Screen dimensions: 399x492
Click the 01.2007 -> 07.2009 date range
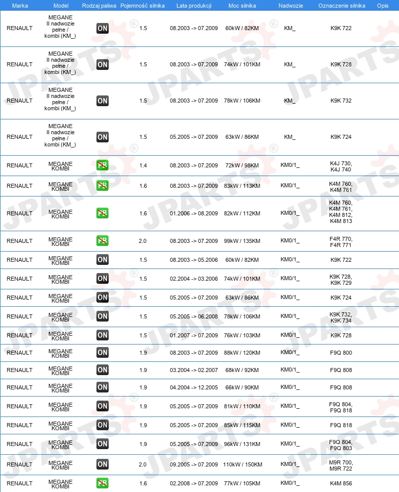[x=194, y=335]
